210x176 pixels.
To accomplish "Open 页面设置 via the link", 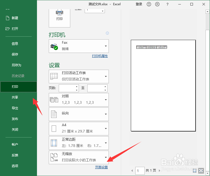I will 101,167.
